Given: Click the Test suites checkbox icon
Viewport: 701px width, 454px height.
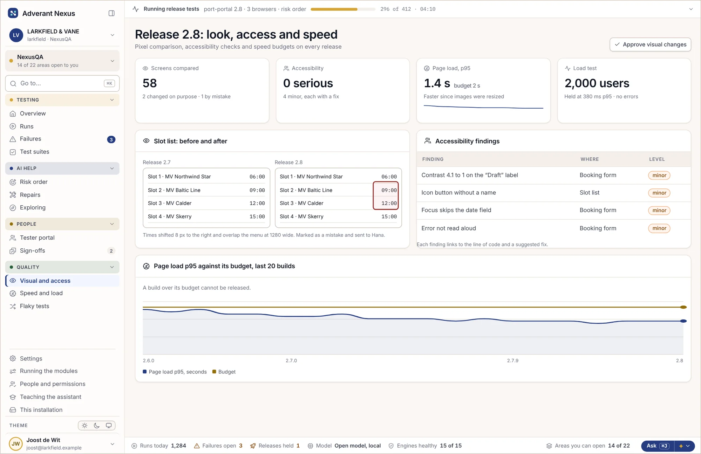Looking at the screenshot, I should pyautogui.click(x=13, y=152).
